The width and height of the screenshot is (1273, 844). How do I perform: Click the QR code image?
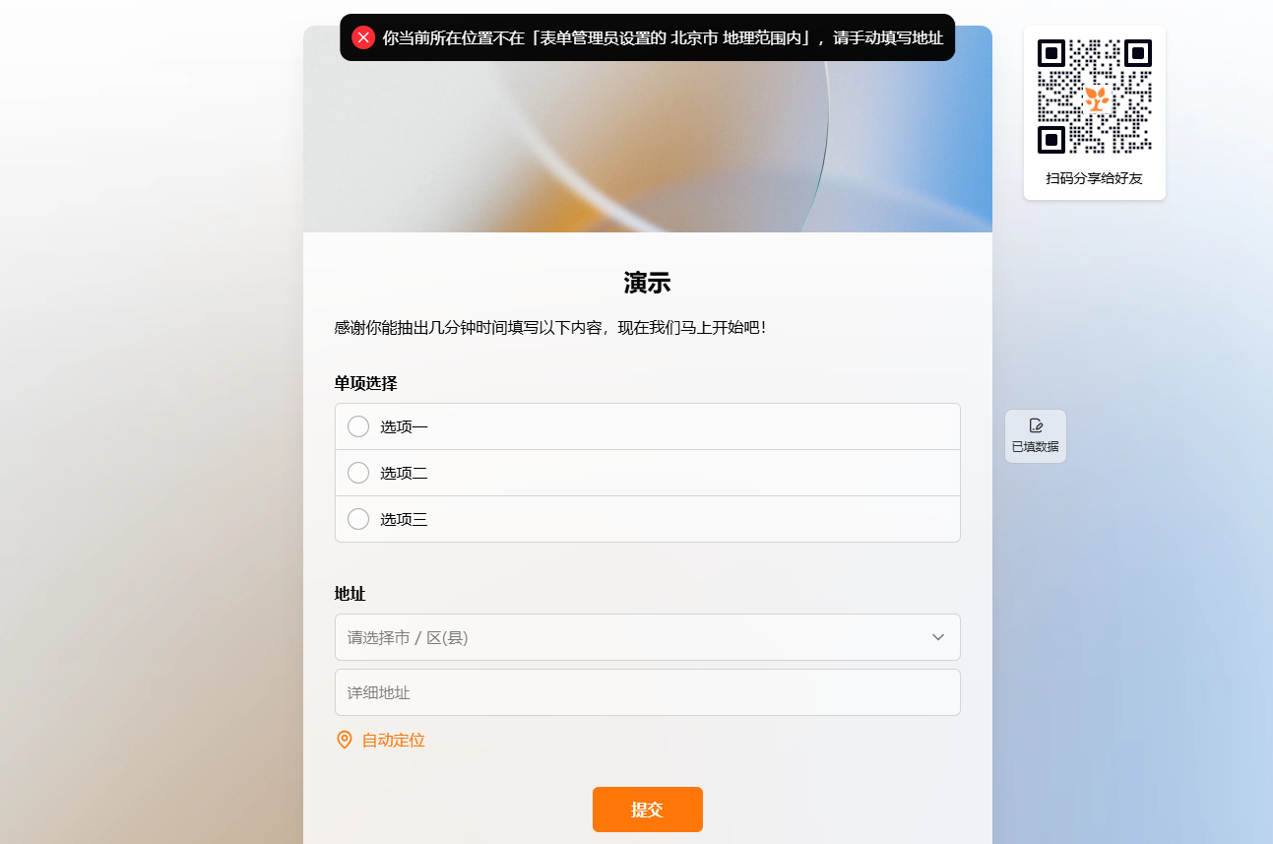click(x=1095, y=97)
